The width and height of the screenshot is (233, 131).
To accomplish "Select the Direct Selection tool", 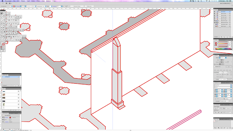I will point(4,13).
